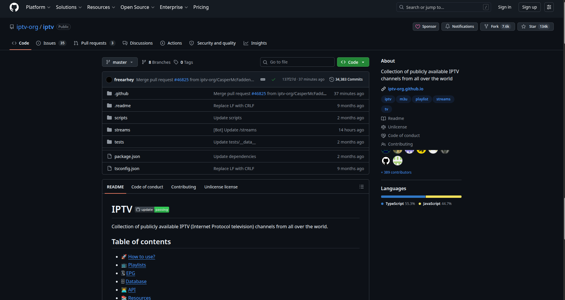Expand the Open Source menu

click(137, 7)
